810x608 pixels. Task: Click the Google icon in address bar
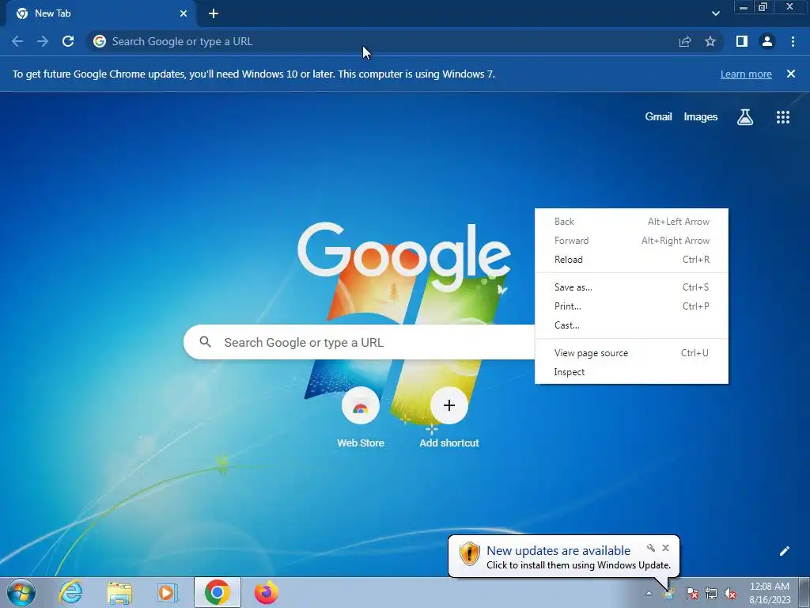[100, 41]
